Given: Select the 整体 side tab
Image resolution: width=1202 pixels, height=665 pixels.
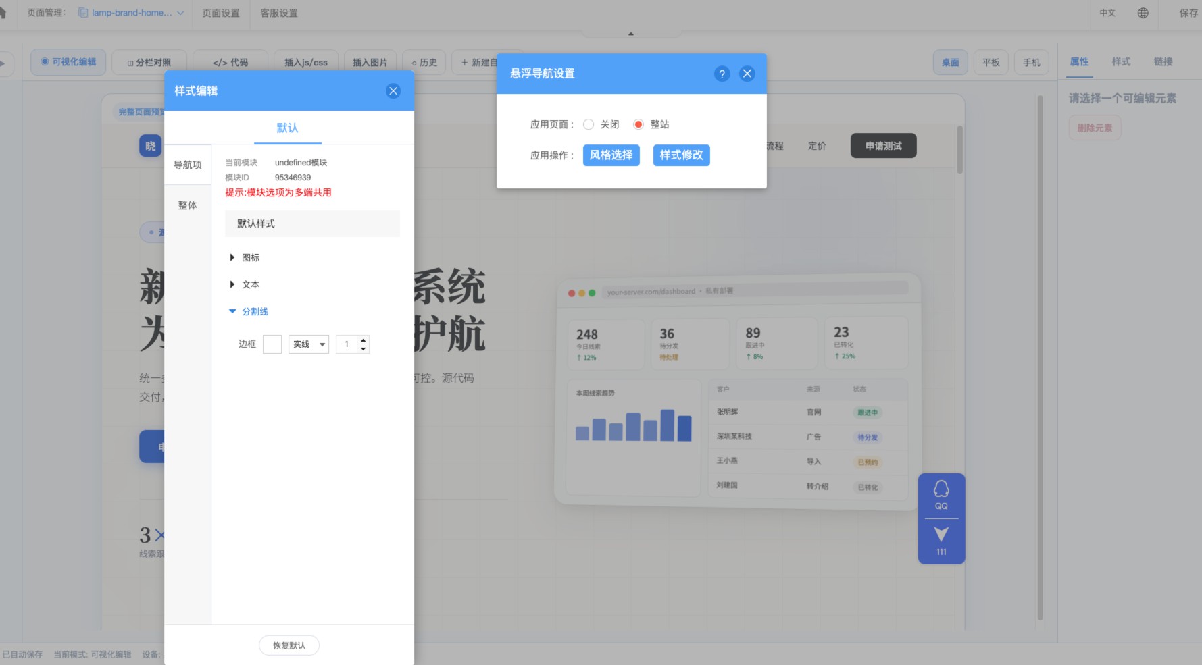Looking at the screenshot, I should click(x=188, y=205).
